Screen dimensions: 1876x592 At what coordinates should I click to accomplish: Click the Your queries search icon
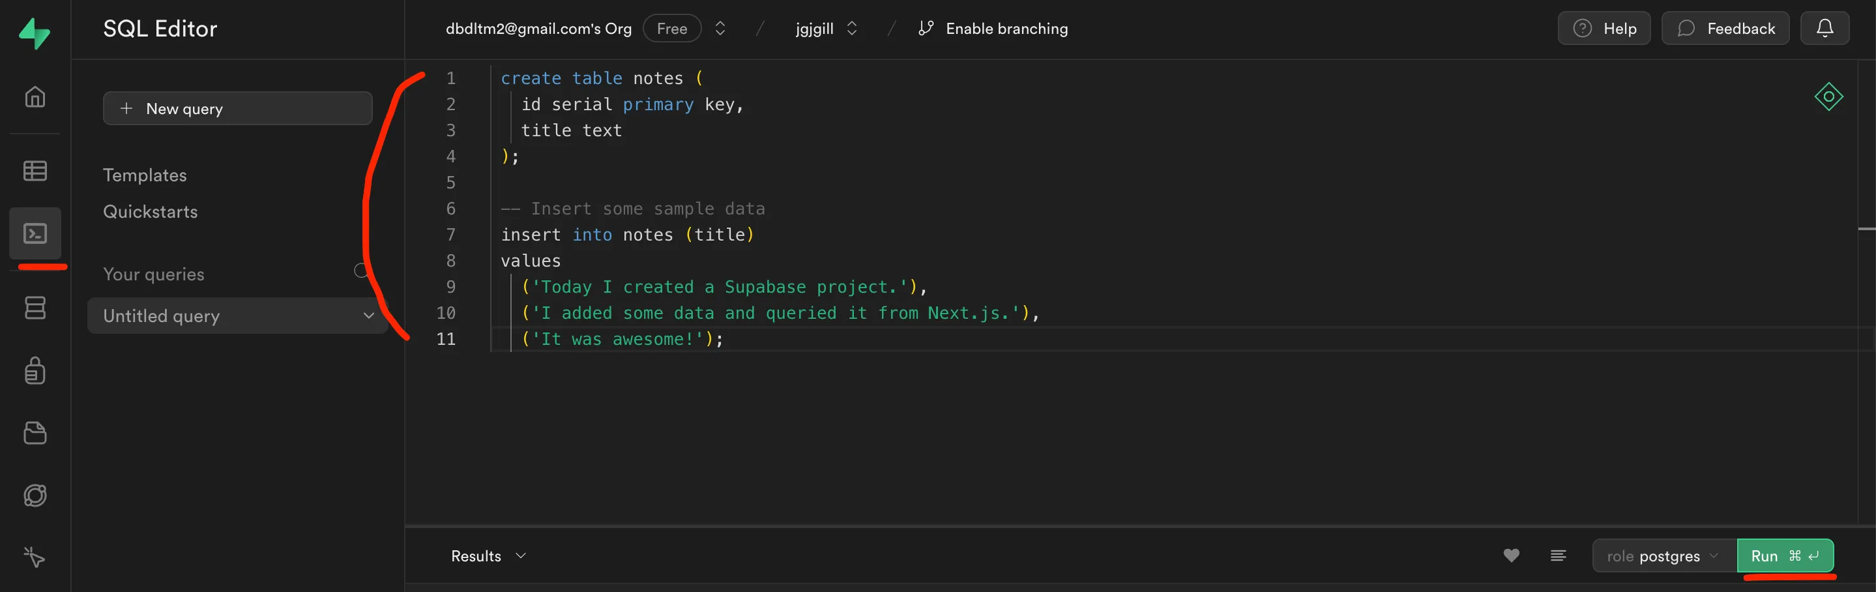[359, 271]
